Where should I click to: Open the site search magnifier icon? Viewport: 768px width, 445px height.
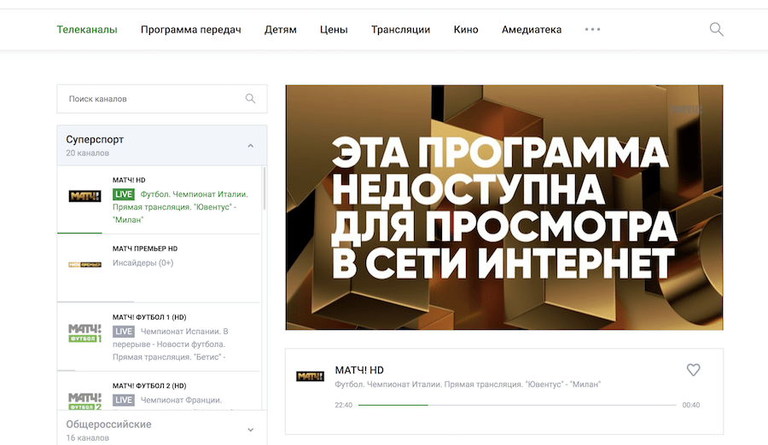pos(716,30)
